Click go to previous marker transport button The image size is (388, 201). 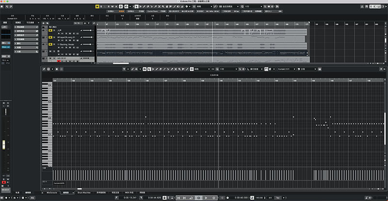[x=178, y=198]
